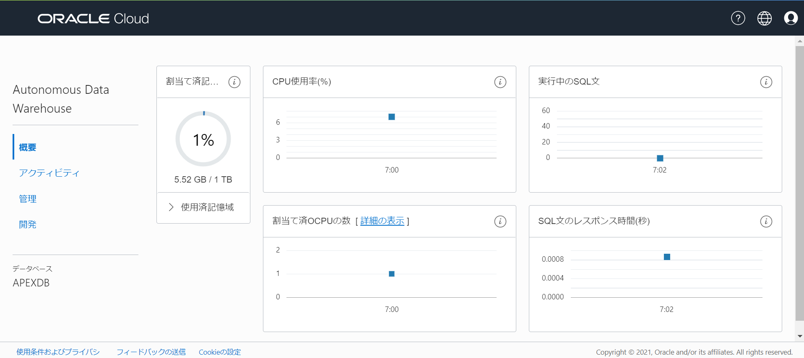The width and height of the screenshot is (804, 358).
Task: Click the 1% storage usage gauge
Action: pos(203,139)
